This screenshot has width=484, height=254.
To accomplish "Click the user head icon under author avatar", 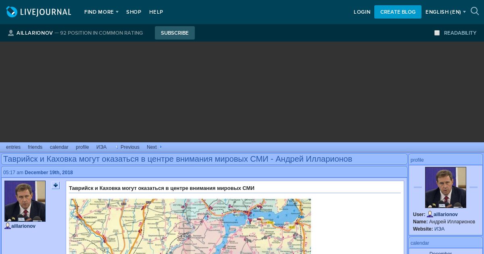I will 8,226.
